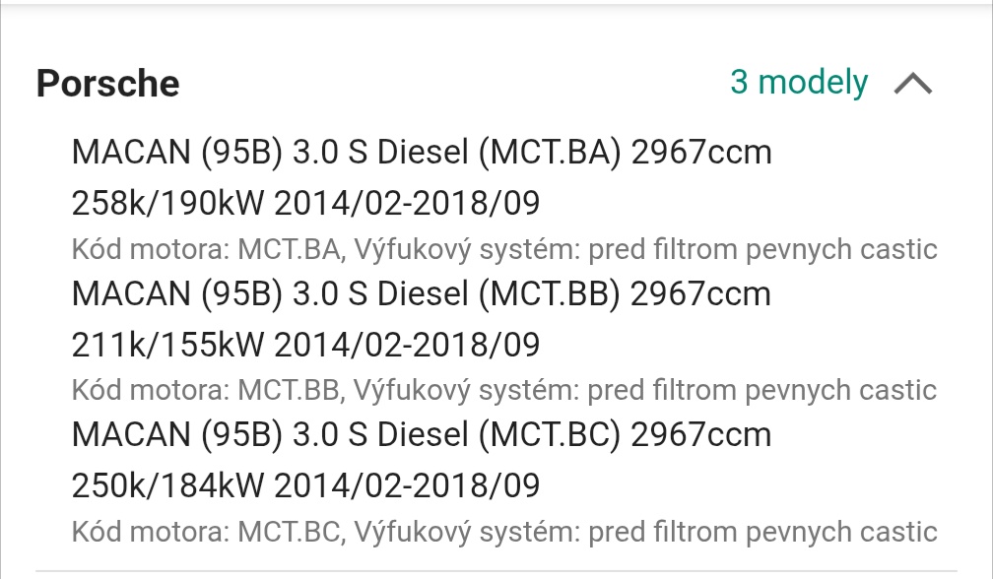Select the Kód motora MCT.BC detail line
Image resolution: width=993 pixels, height=579 pixels.
pyautogui.click(x=504, y=530)
